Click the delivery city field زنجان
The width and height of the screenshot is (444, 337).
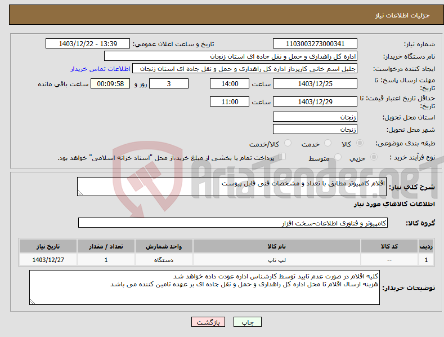pyautogui.click(x=315, y=130)
